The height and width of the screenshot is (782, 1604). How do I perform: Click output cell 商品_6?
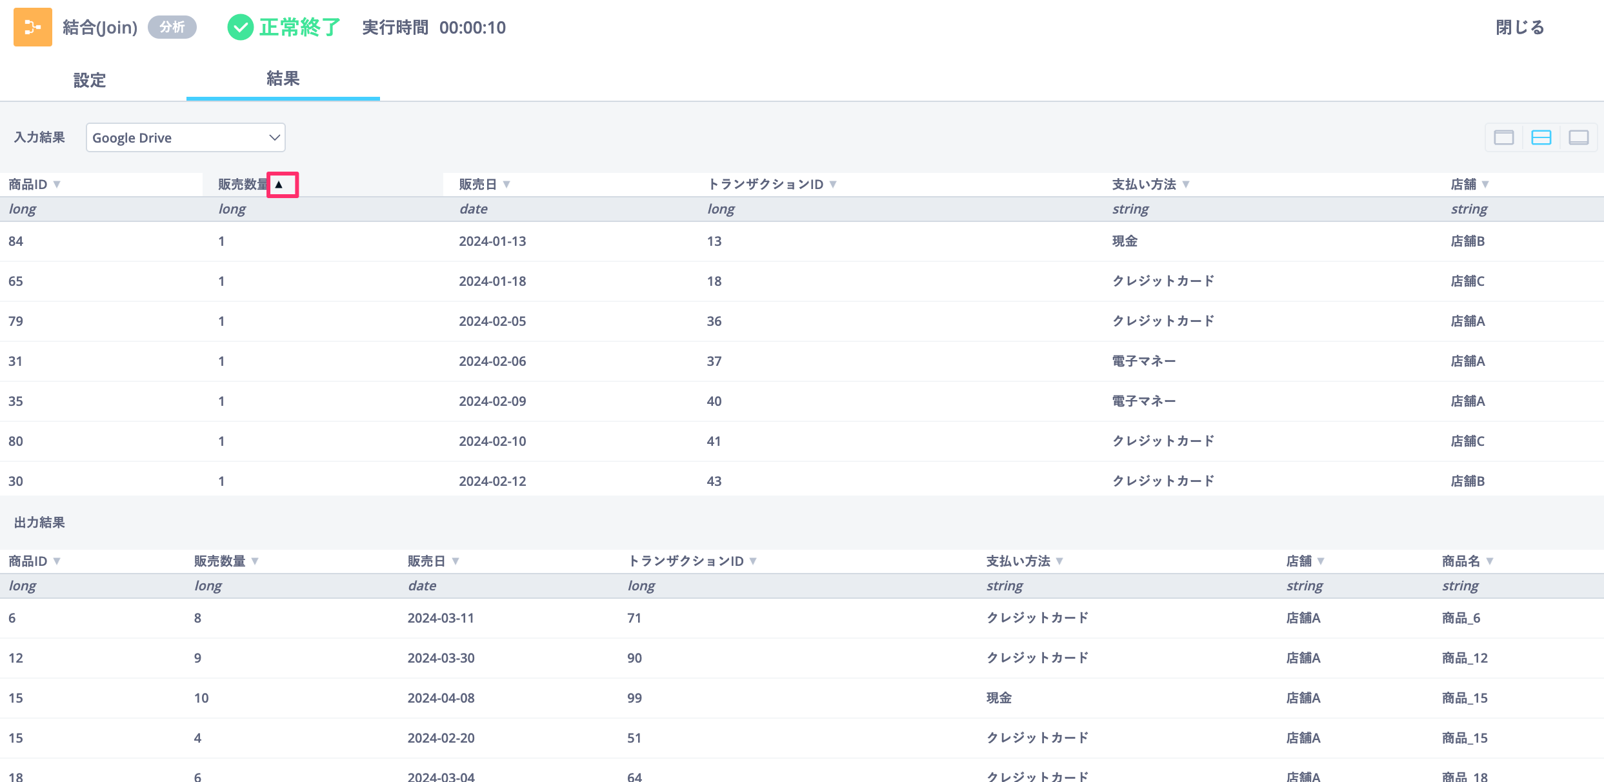click(1461, 618)
